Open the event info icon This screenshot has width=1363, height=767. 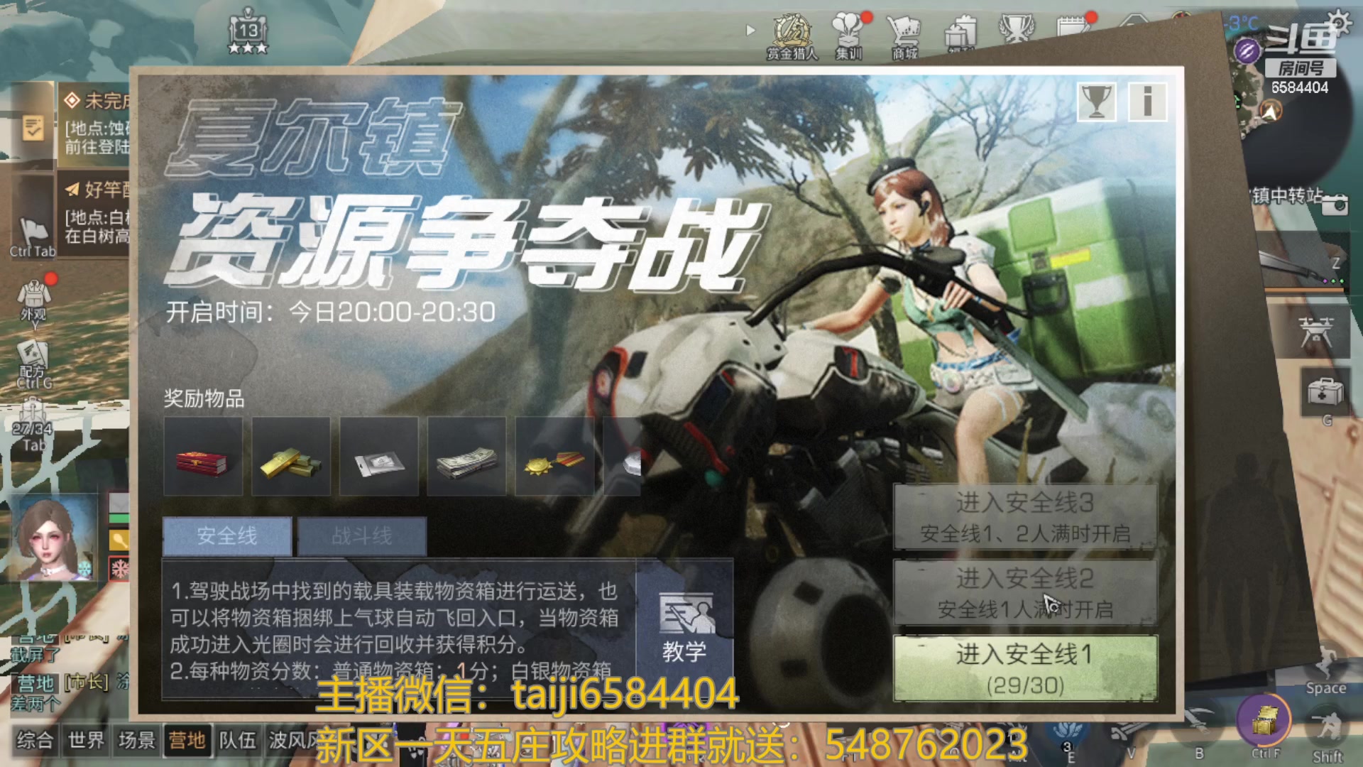pyautogui.click(x=1147, y=102)
